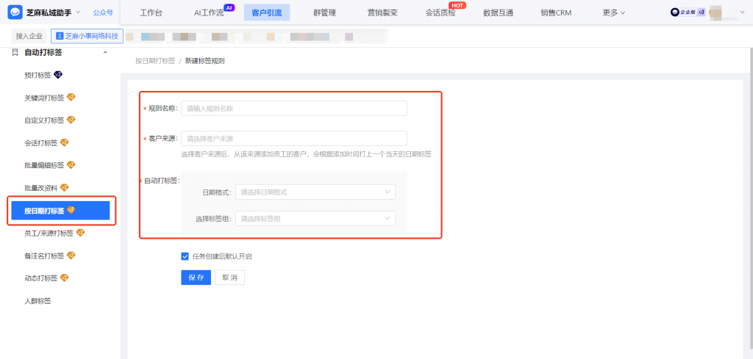Click the badge icon beside 备注名打标签

[71, 255]
